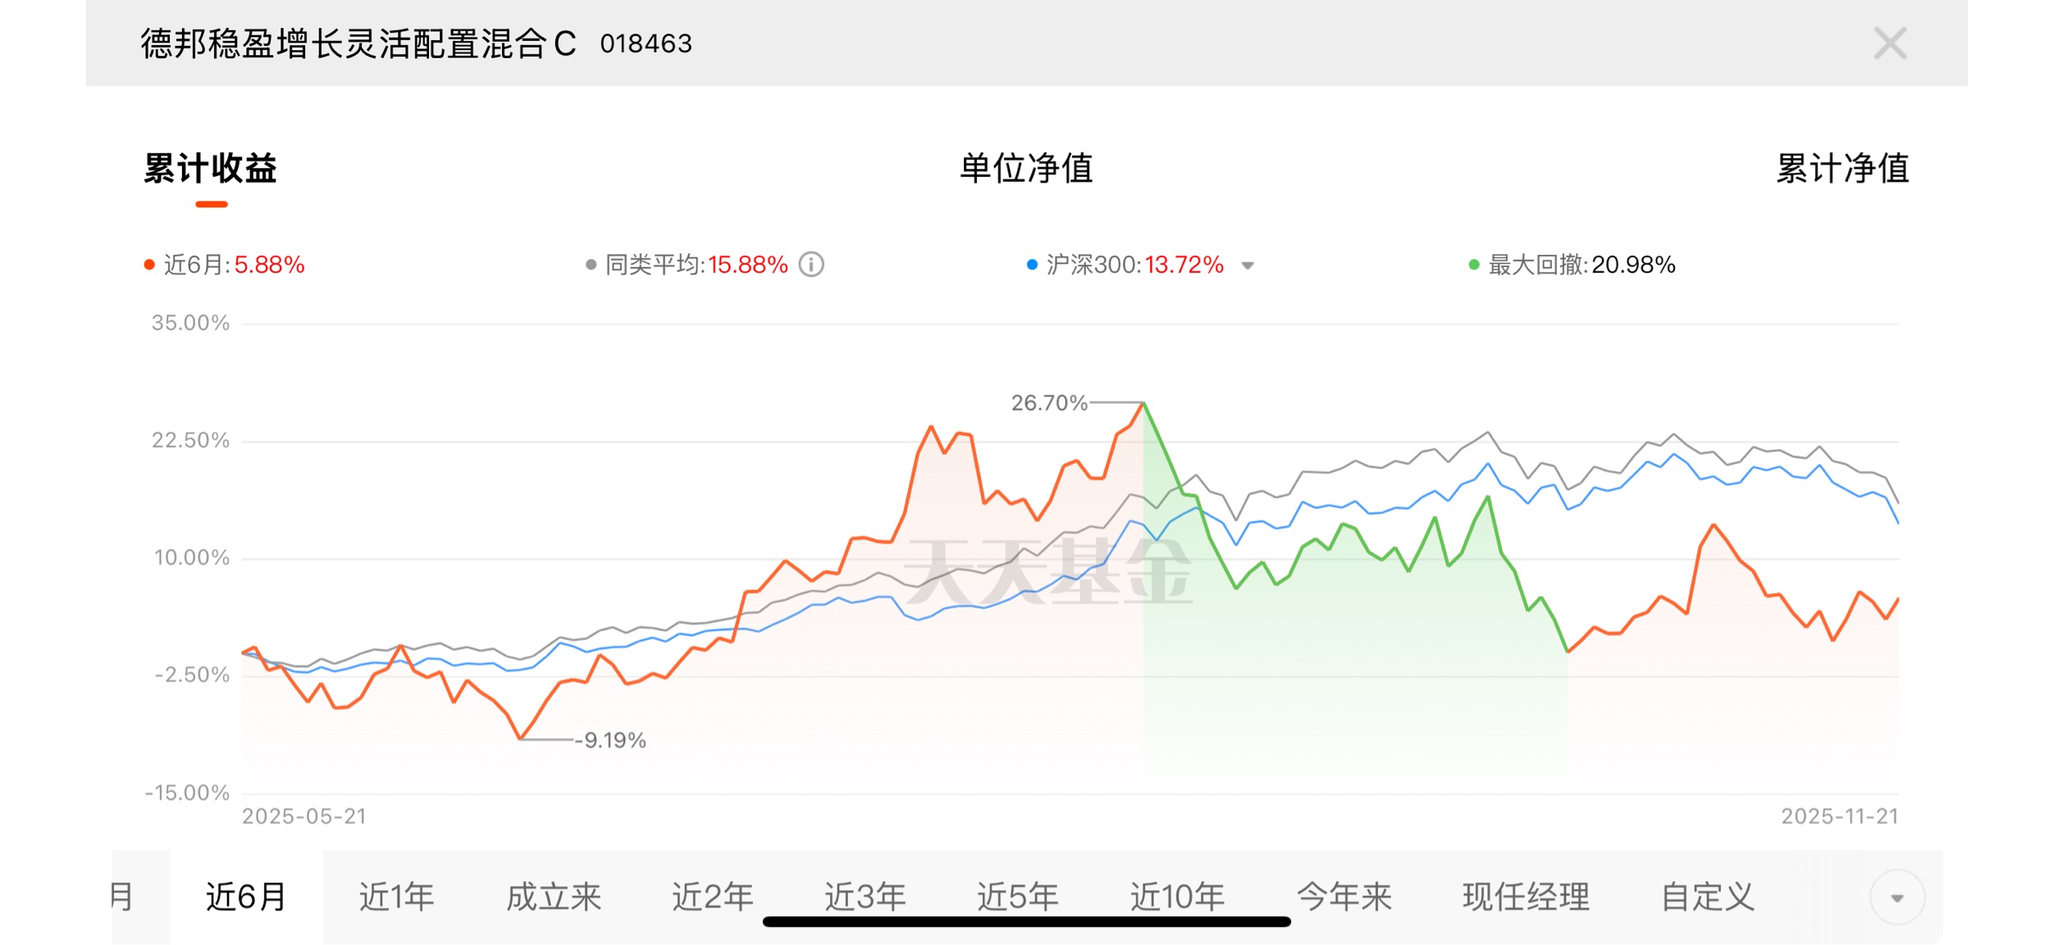Open the 自定义 custom range
This screenshot has height=945, width=2054.
(1708, 897)
